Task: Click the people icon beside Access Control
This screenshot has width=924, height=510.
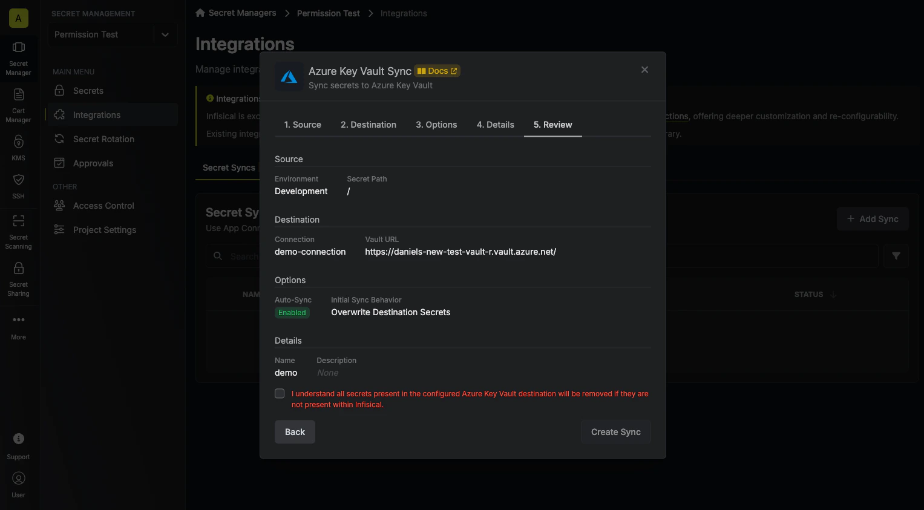Action: tap(59, 205)
